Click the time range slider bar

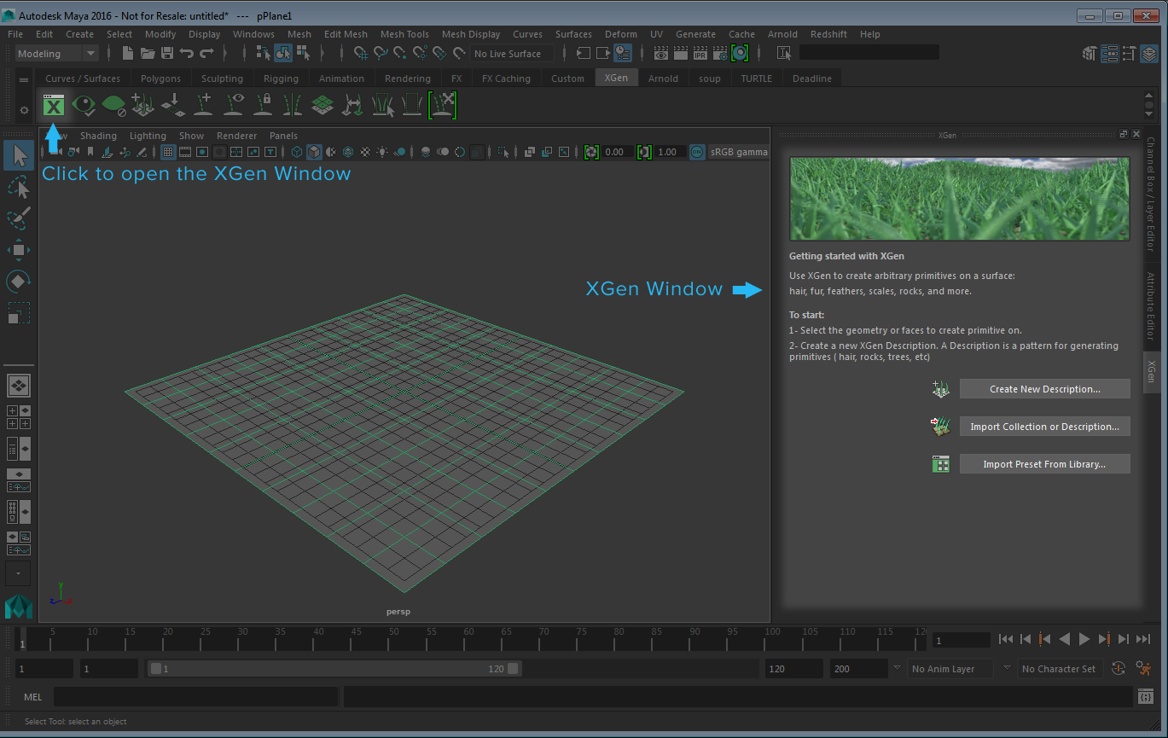click(x=334, y=669)
